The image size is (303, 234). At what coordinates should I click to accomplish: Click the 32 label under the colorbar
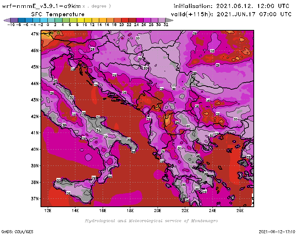pyautogui.click(x=166, y=25)
